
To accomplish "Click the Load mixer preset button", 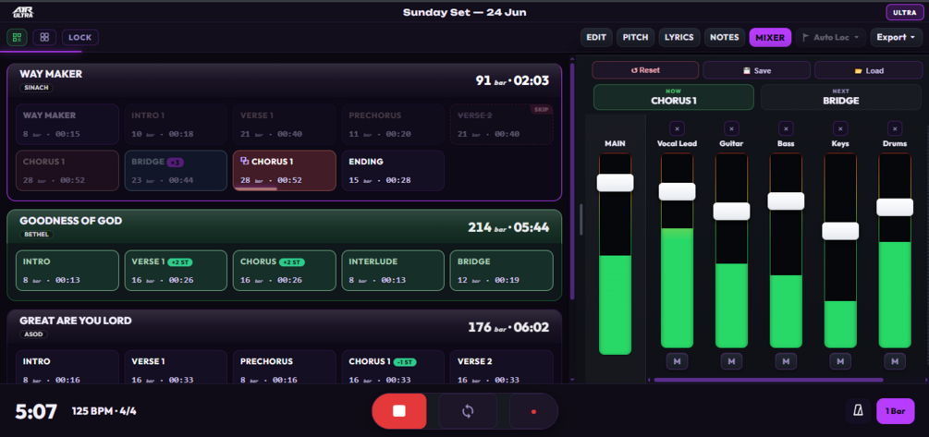I will tap(869, 70).
